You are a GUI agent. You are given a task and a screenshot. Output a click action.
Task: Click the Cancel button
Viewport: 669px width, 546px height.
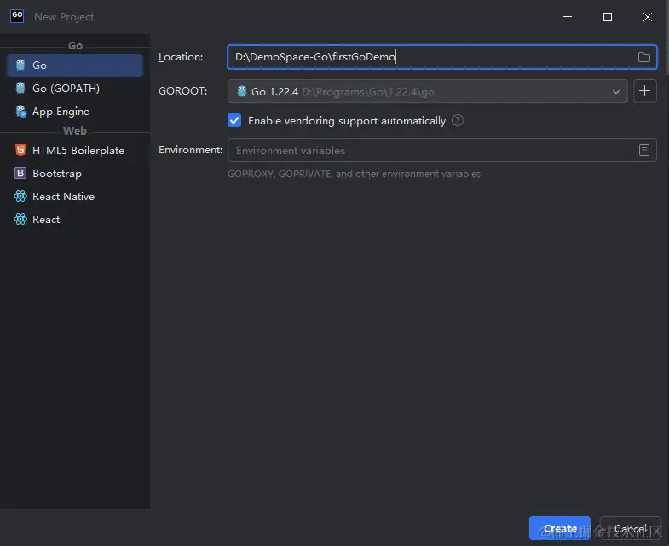point(630,528)
